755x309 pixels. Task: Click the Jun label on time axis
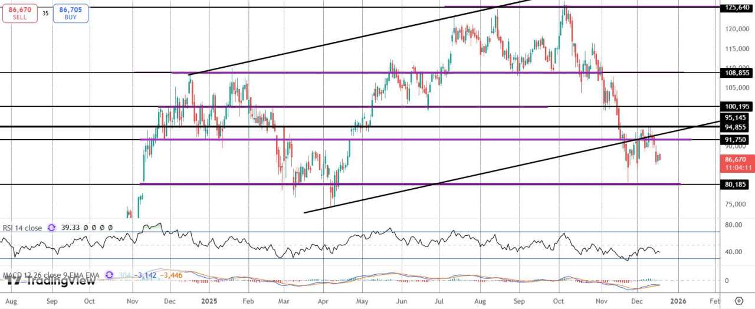(x=402, y=300)
